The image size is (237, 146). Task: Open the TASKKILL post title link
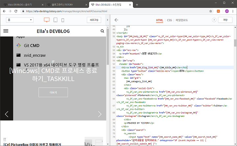(x=53, y=75)
